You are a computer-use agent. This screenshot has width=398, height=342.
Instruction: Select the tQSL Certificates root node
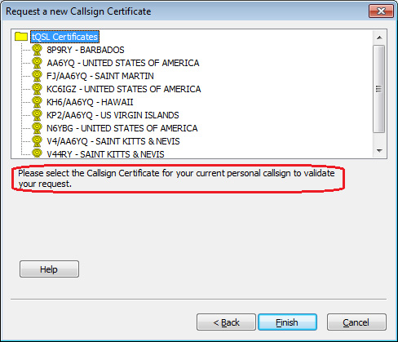coord(64,37)
